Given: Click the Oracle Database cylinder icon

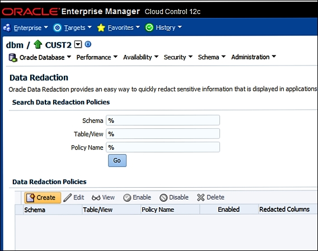Looking at the screenshot, I should [12, 58].
